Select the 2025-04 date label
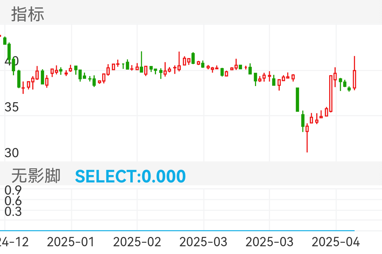 coord(336,242)
